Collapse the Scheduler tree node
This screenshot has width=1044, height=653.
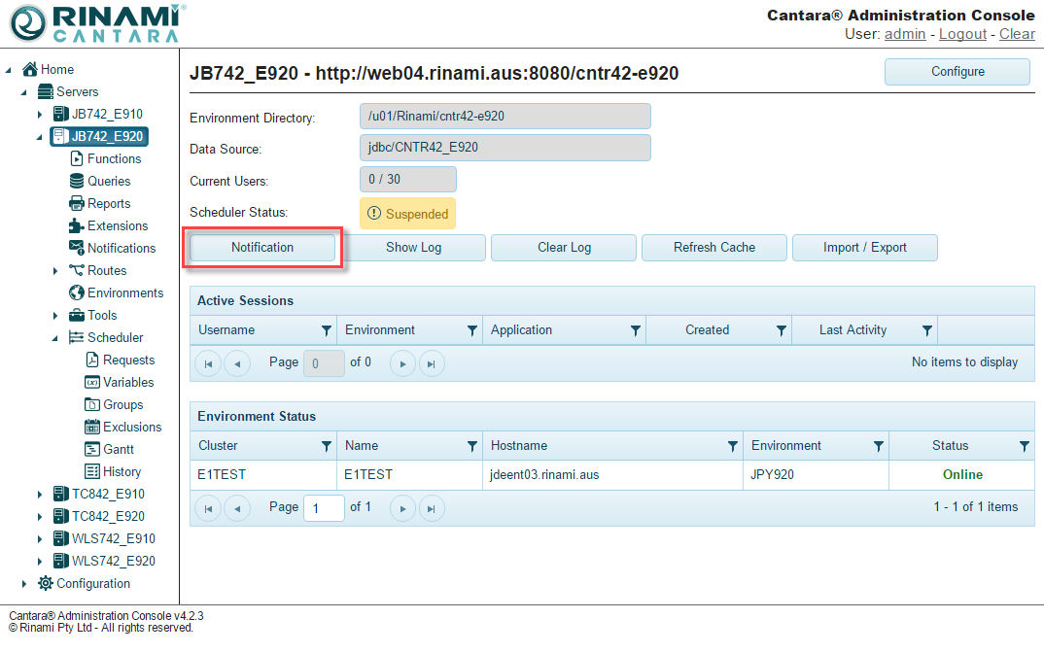(x=55, y=338)
